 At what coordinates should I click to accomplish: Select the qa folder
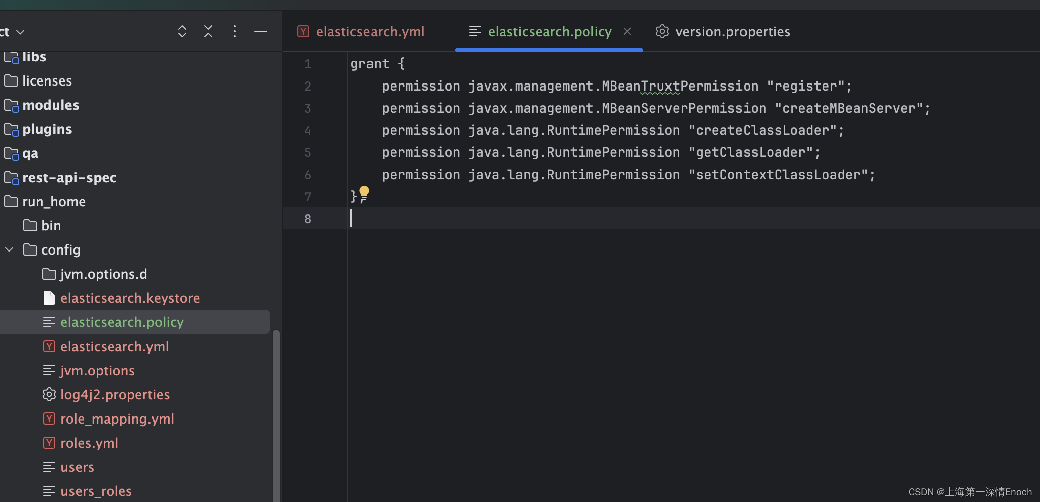click(30, 153)
